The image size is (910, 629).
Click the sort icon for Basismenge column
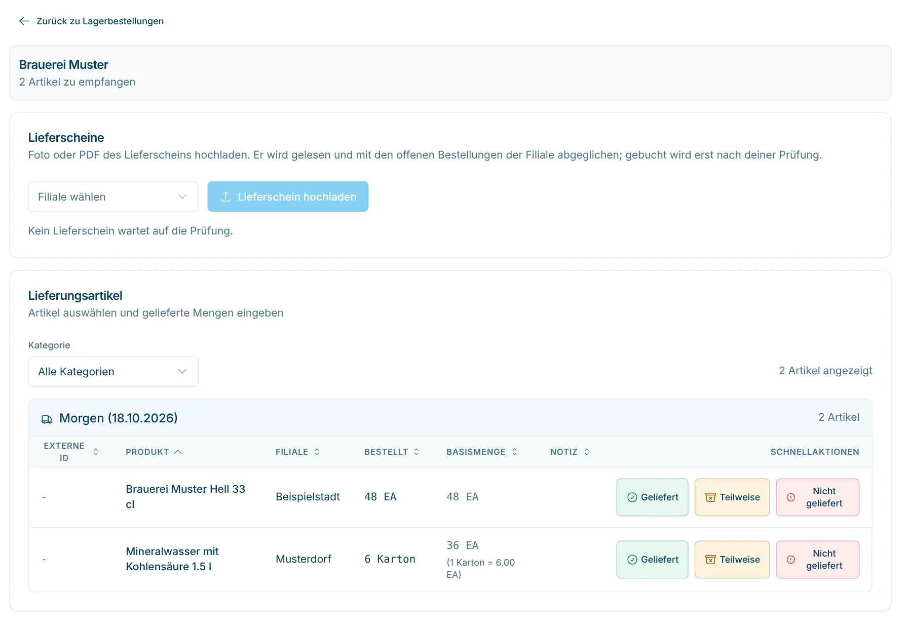click(x=514, y=452)
